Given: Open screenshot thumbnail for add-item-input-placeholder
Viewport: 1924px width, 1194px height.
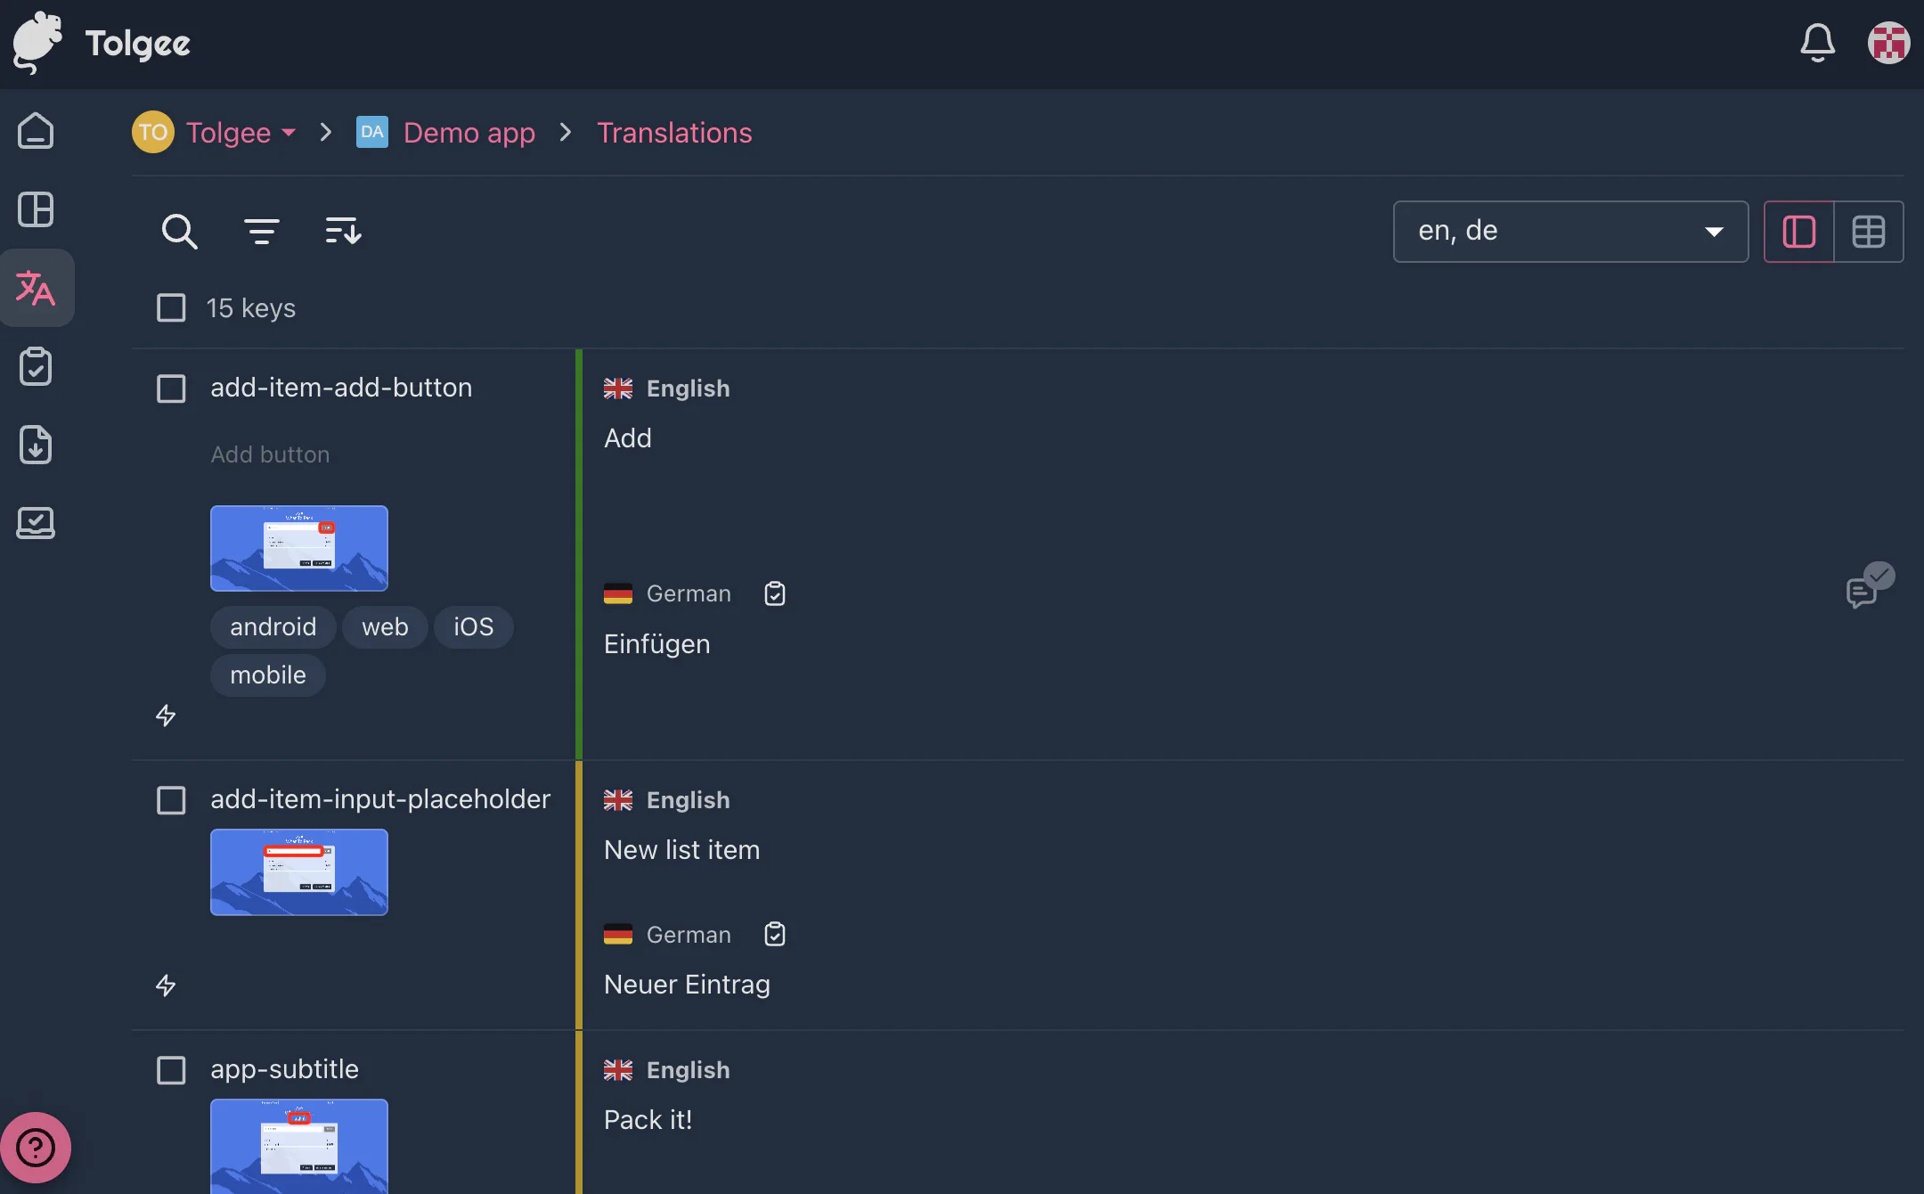Looking at the screenshot, I should pos(299,872).
